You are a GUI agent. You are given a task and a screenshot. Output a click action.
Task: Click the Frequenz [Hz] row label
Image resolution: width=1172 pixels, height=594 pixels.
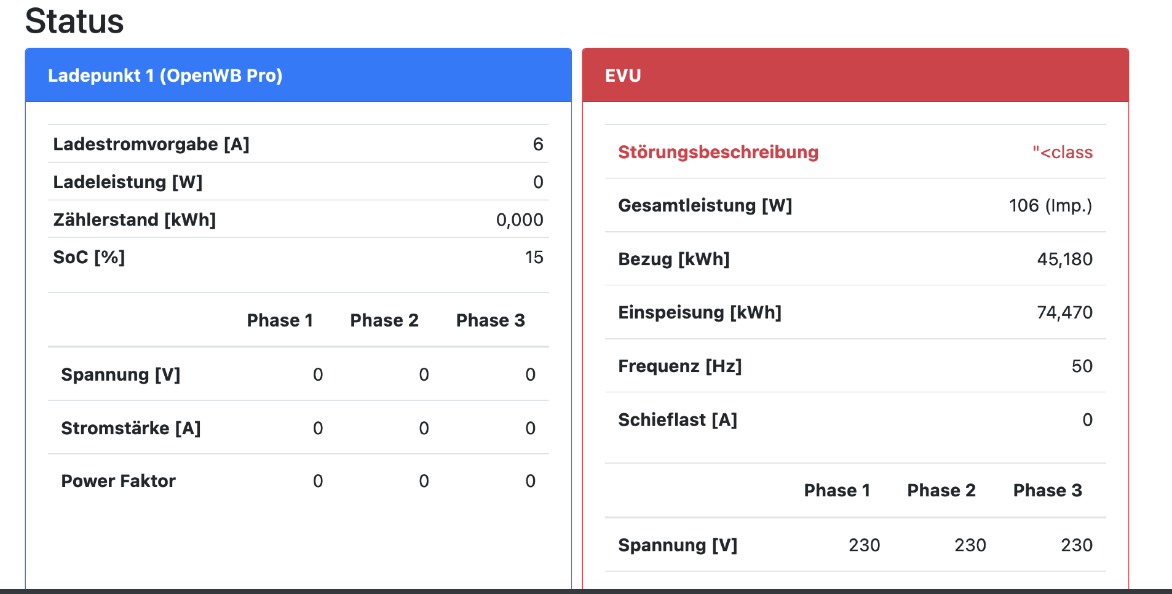(680, 366)
